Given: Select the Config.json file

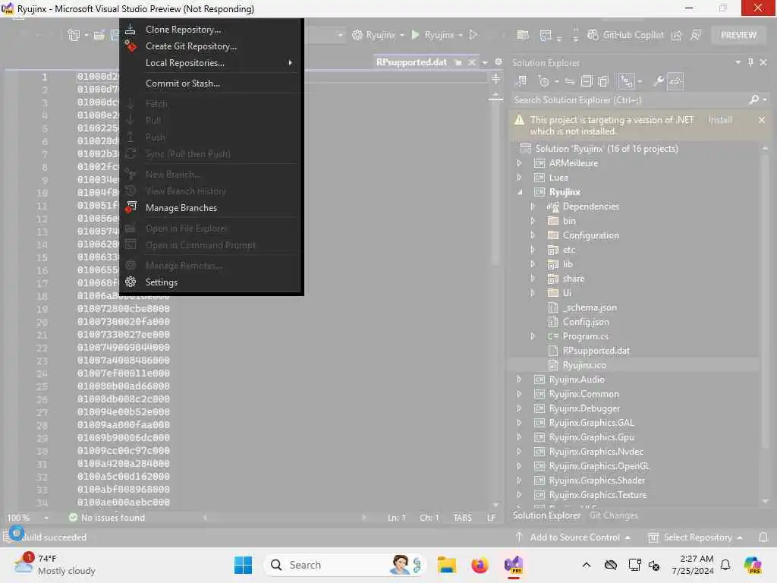Looking at the screenshot, I should (x=585, y=322).
